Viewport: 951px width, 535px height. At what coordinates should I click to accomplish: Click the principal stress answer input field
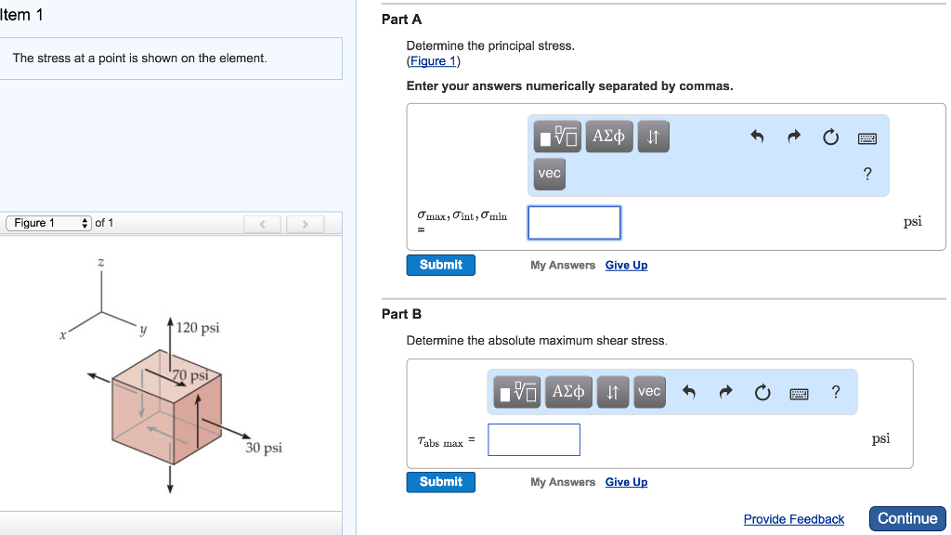pyautogui.click(x=574, y=222)
